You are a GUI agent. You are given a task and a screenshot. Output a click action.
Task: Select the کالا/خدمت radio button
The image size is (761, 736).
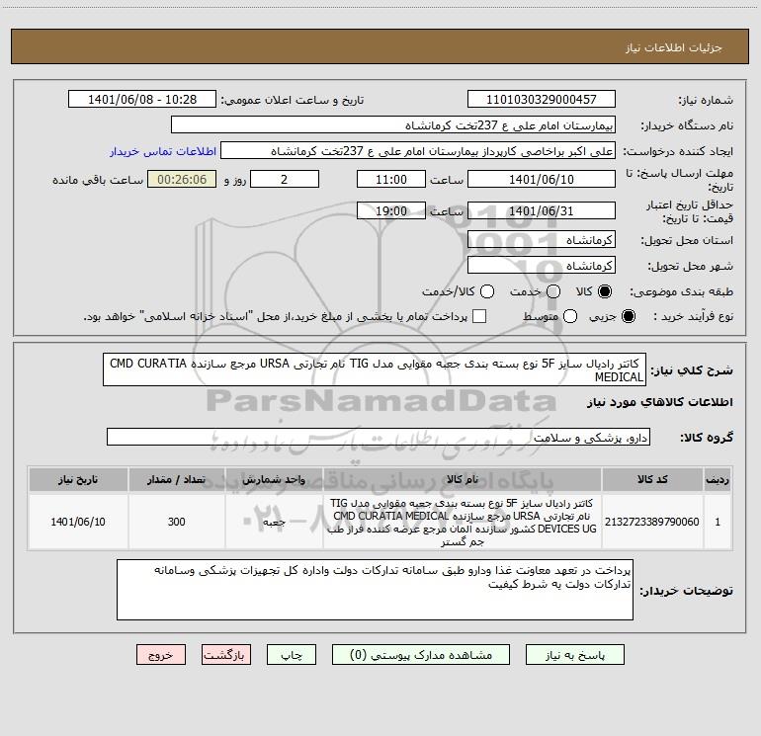pos(487,291)
